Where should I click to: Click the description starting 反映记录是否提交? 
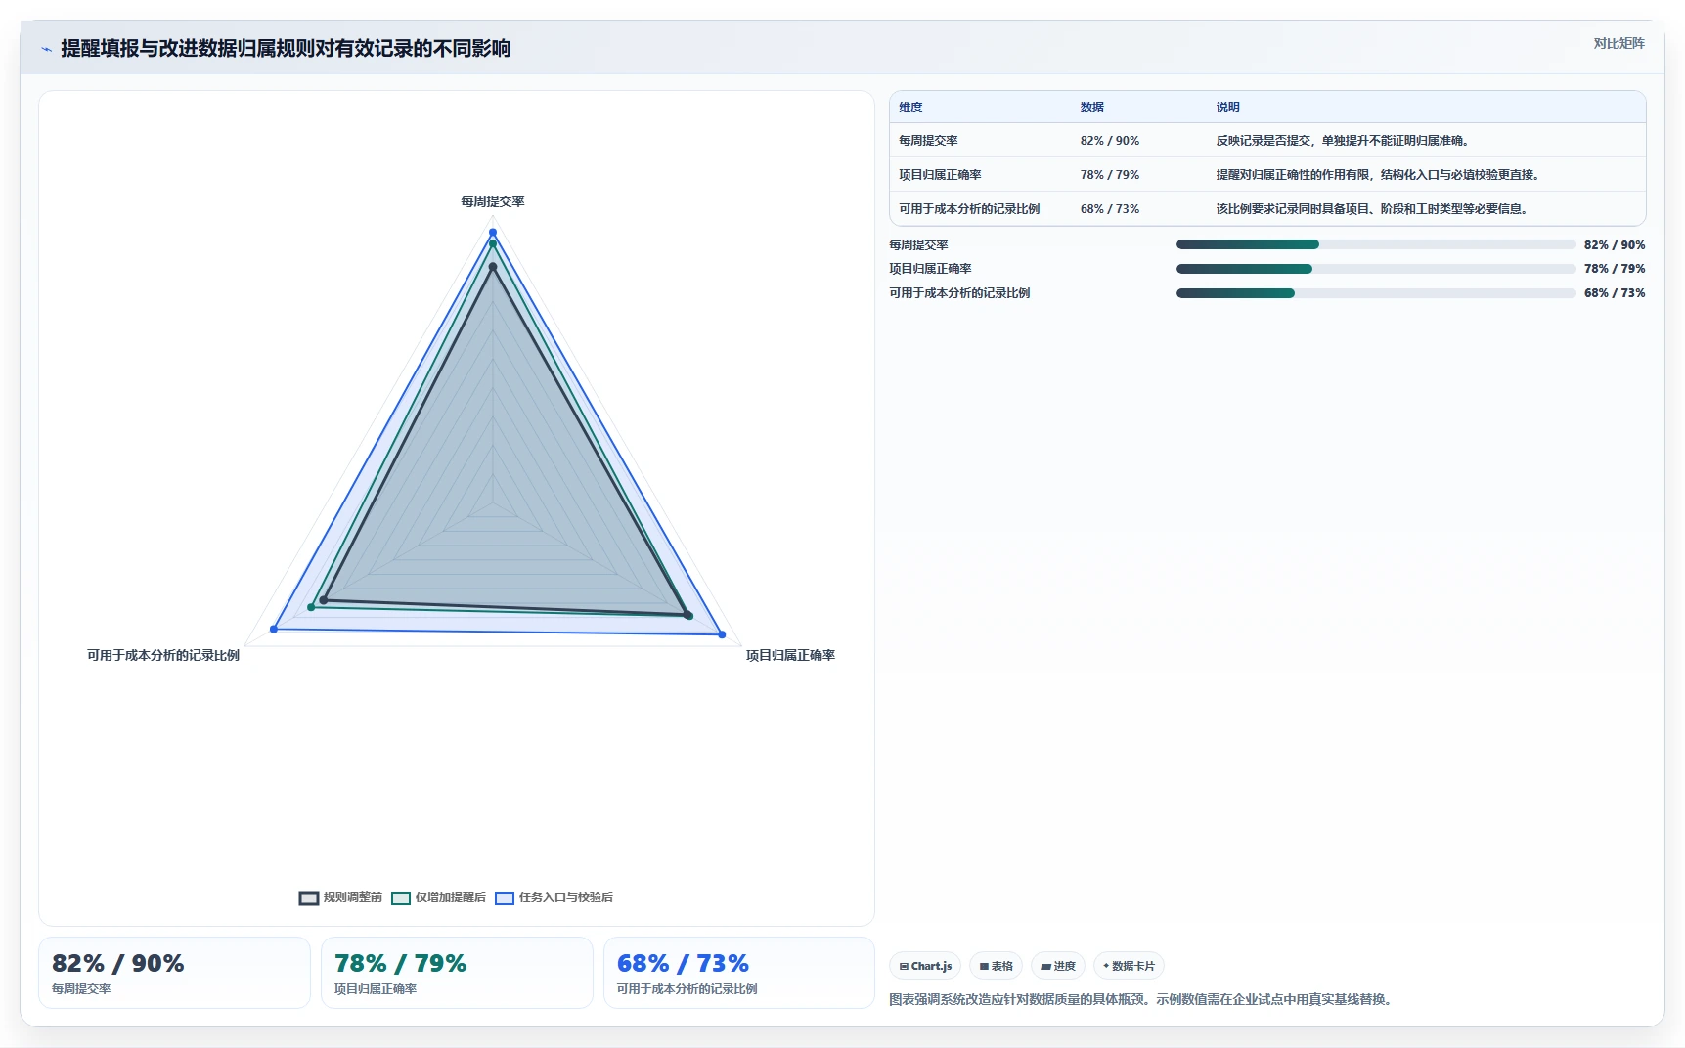[x=1344, y=141]
